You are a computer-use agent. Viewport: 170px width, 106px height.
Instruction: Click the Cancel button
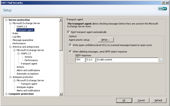tap(141, 100)
